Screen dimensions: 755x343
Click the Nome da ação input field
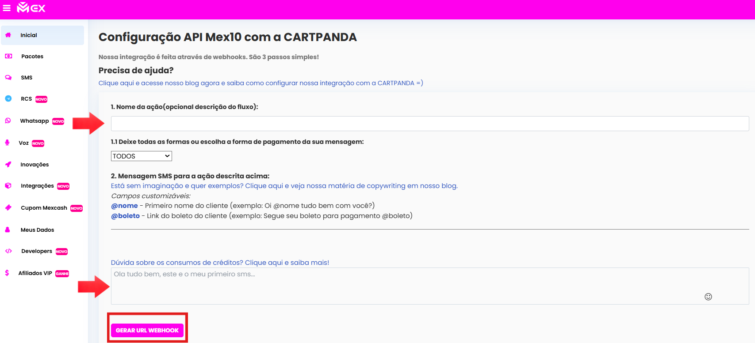[429, 124]
